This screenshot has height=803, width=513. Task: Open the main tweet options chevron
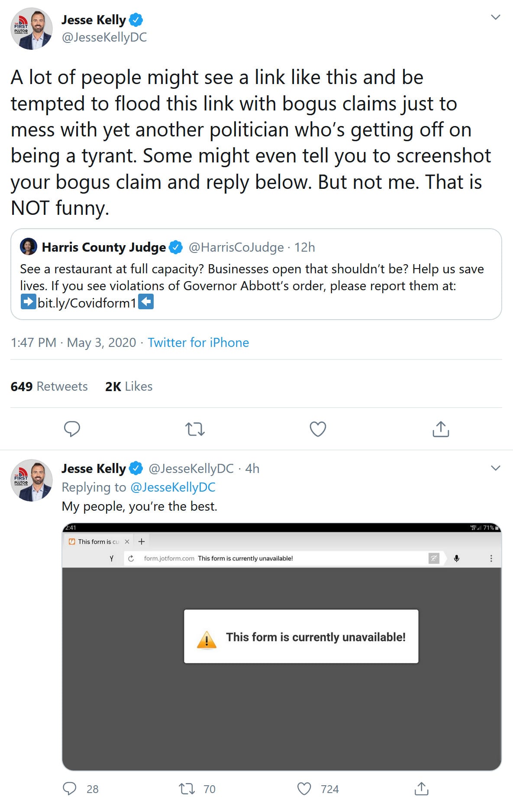coord(496,17)
